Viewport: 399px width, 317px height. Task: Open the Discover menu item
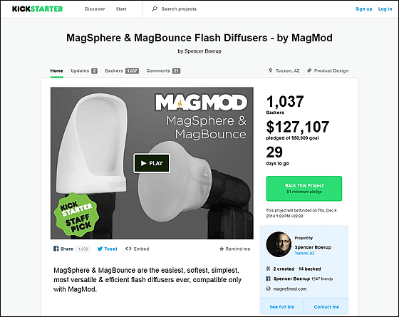coord(95,9)
